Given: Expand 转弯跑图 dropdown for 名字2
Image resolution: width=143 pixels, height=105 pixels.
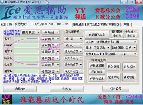Looking at the screenshot, I should (x=50, y=45).
